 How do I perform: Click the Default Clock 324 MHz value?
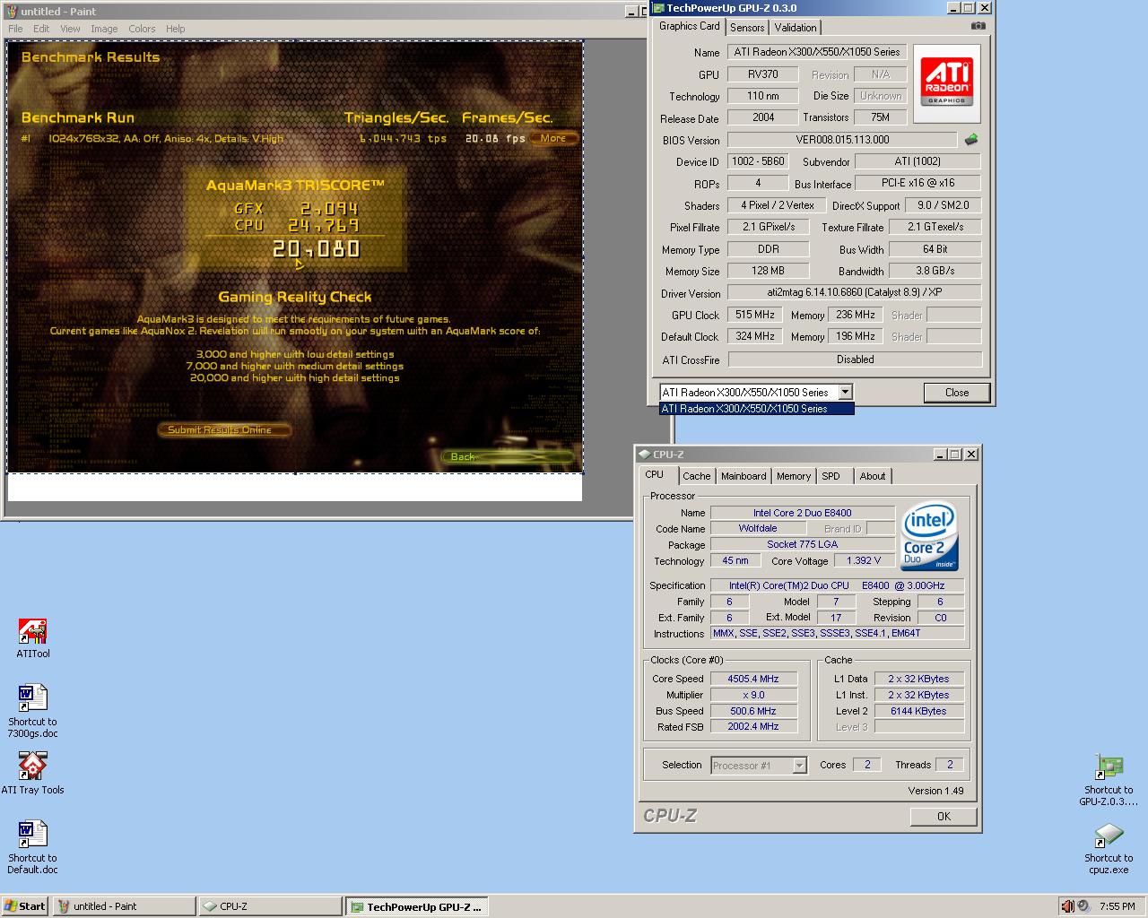coord(755,336)
